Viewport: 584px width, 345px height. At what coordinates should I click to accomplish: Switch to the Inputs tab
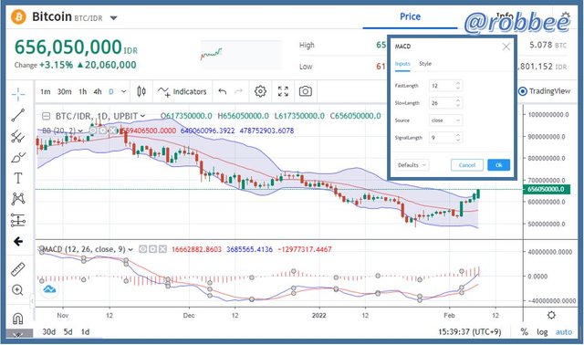(x=402, y=64)
